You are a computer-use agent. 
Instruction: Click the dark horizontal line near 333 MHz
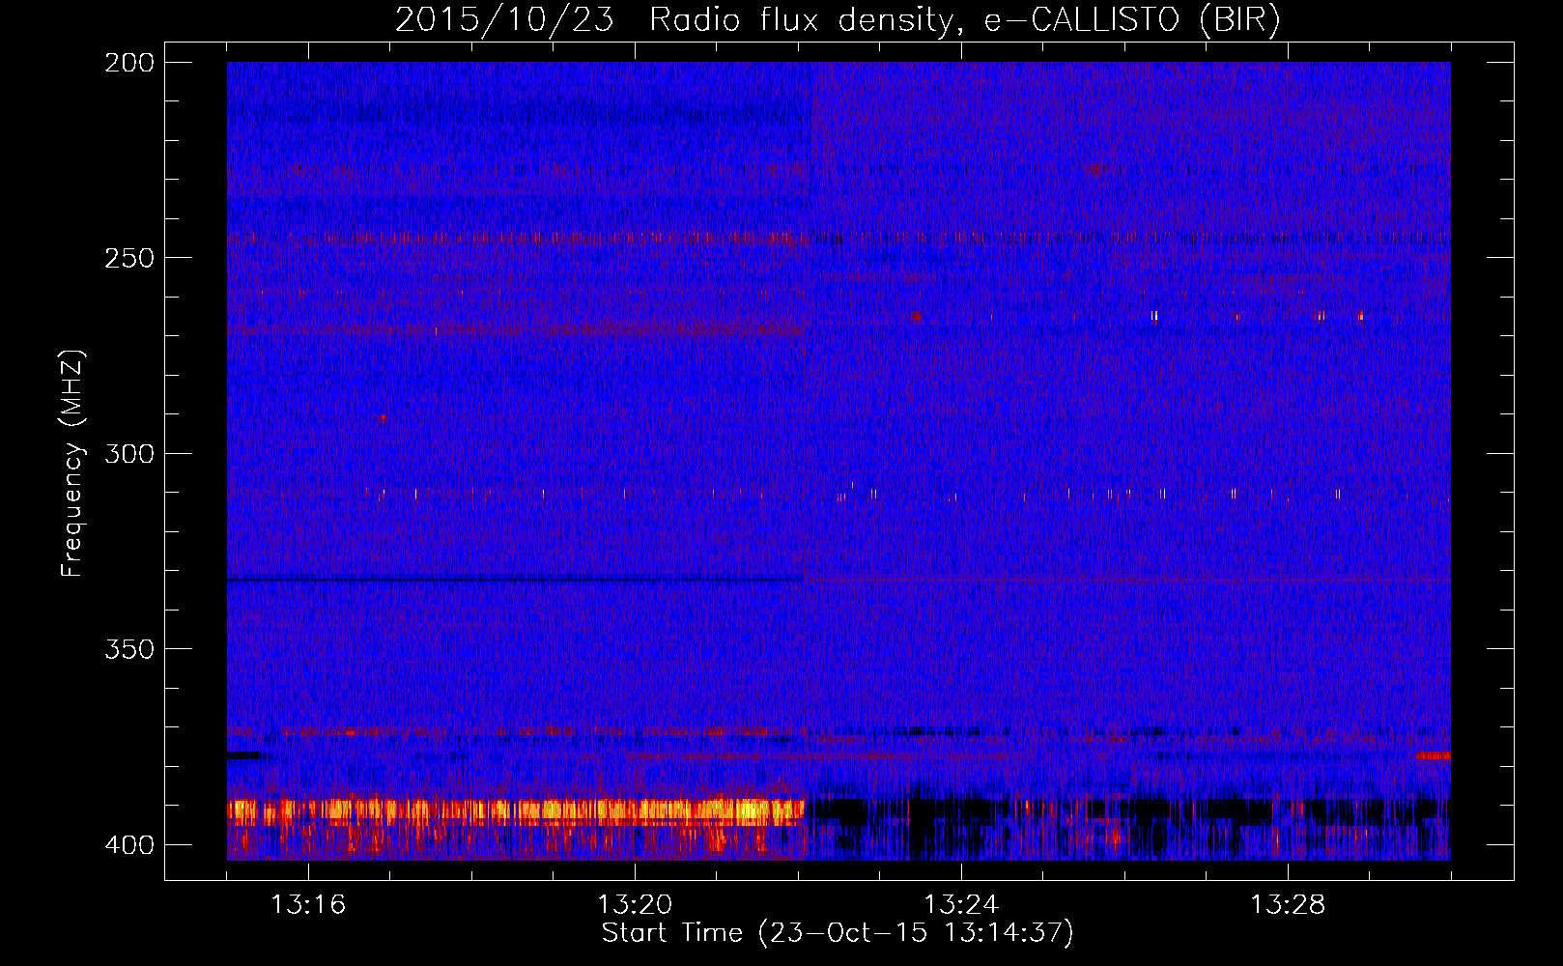point(516,580)
